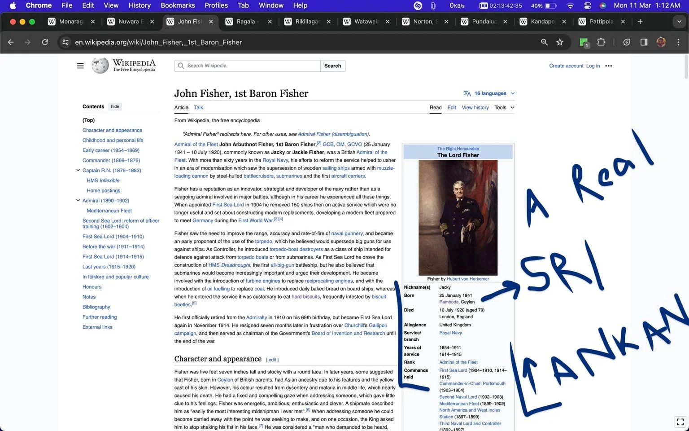Jump to External links section
Image resolution: width=689 pixels, height=431 pixels.
[x=97, y=327]
